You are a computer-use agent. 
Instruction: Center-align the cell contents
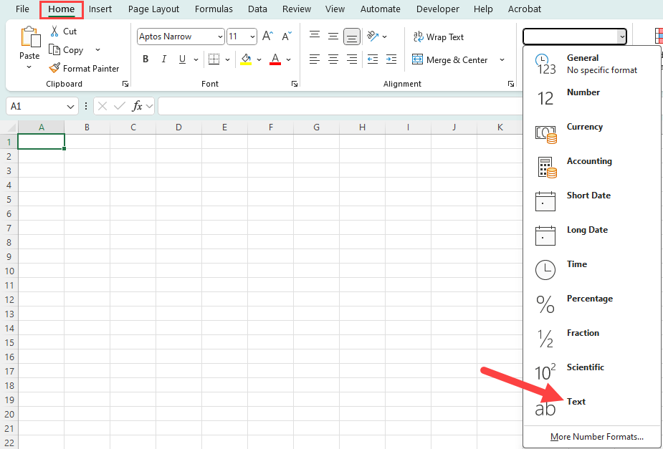click(333, 59)
